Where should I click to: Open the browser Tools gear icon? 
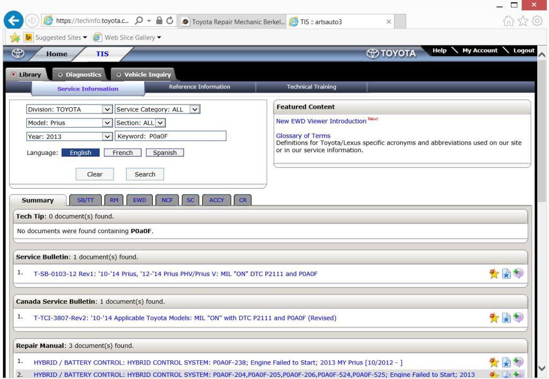coord(537,21)
